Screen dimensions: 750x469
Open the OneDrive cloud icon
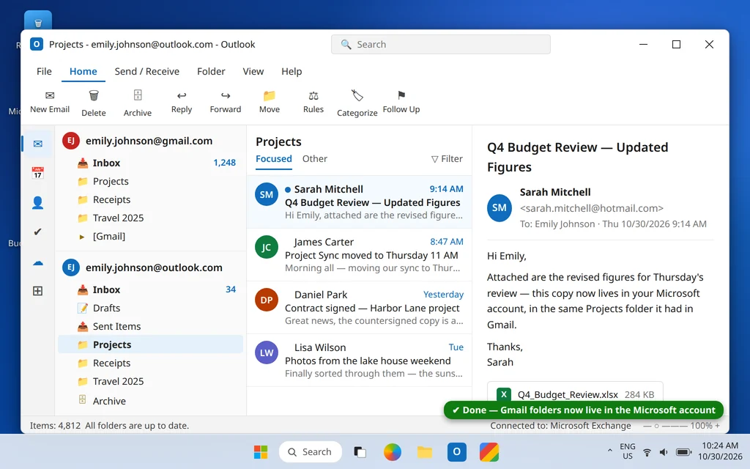(38, 262)
